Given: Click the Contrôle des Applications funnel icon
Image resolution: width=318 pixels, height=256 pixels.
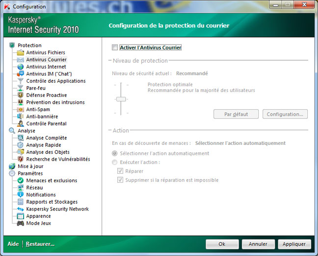Looking at the screenshot, I should pos(21,81).
